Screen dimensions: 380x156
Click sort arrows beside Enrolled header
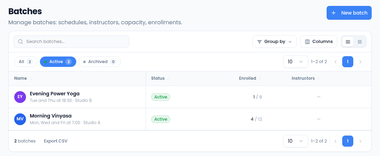tap(260, 78)
